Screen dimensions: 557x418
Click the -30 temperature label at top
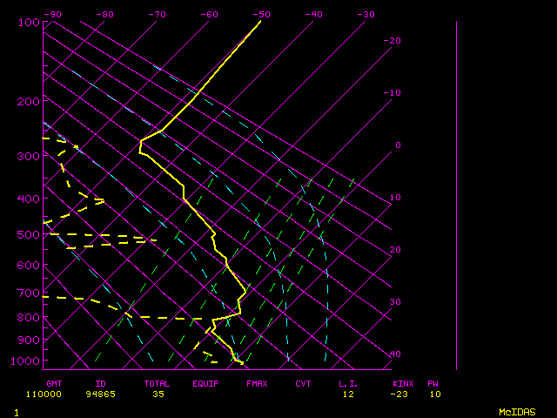pyautogui.click(x=366, y=14)
